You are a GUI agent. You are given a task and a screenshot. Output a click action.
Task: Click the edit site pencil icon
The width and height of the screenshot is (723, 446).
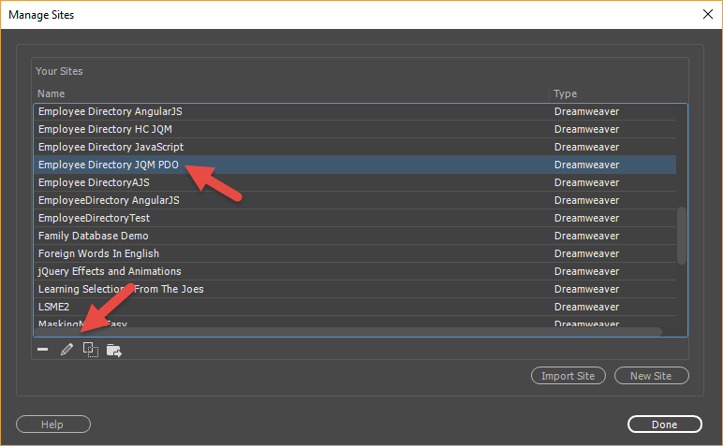(66, 350)
